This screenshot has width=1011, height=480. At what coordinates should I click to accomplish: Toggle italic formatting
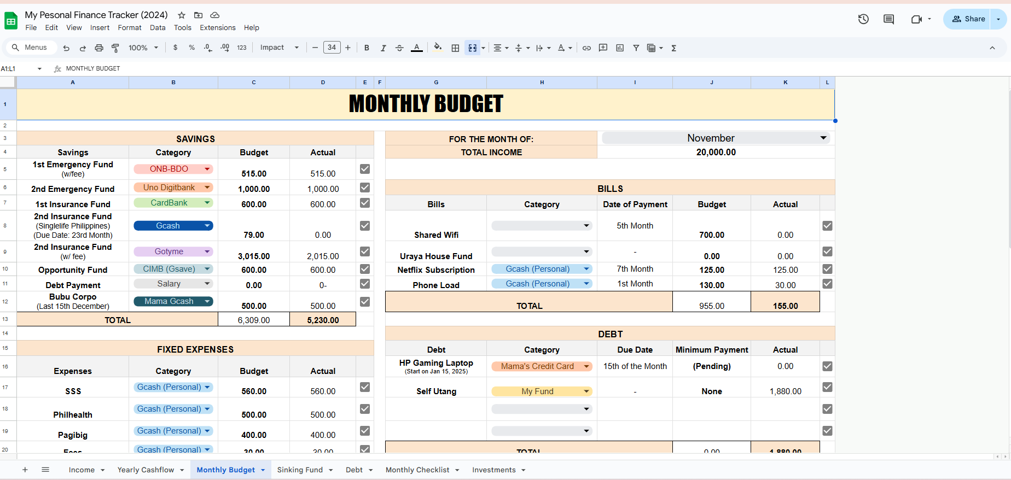click(x=383, y=48)
